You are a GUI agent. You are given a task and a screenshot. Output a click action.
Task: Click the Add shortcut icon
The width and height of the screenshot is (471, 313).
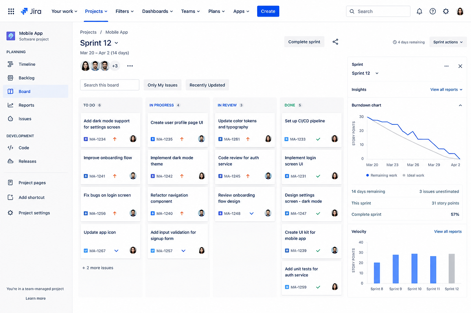click(11, 197)
